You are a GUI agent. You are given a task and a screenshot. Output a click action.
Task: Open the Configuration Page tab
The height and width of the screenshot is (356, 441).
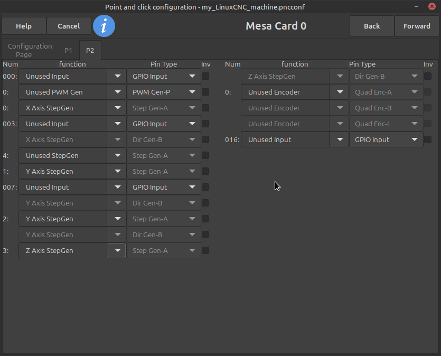pos(30,51)
